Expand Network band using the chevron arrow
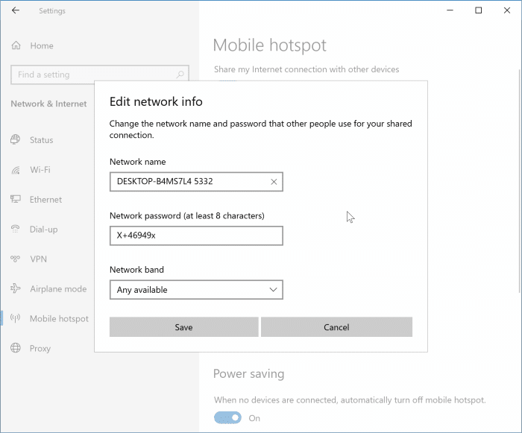522x433 pixels. 274,290
